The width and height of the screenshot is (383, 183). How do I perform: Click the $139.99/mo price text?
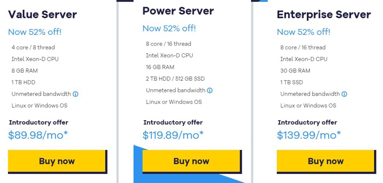tap(309, 135)
